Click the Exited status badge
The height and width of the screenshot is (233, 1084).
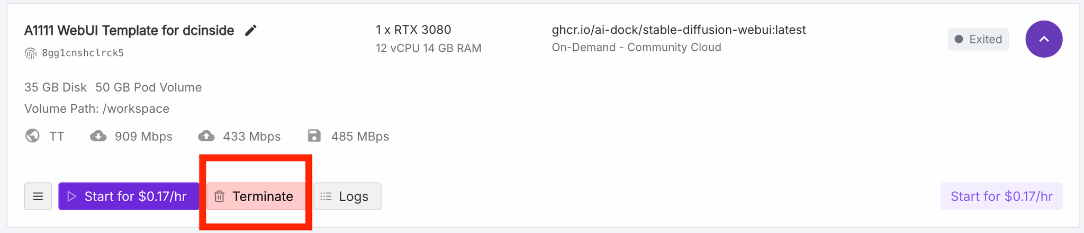point(978,39)
